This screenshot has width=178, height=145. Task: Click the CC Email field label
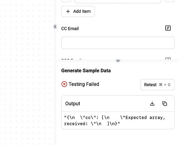(x=70, y=28)
